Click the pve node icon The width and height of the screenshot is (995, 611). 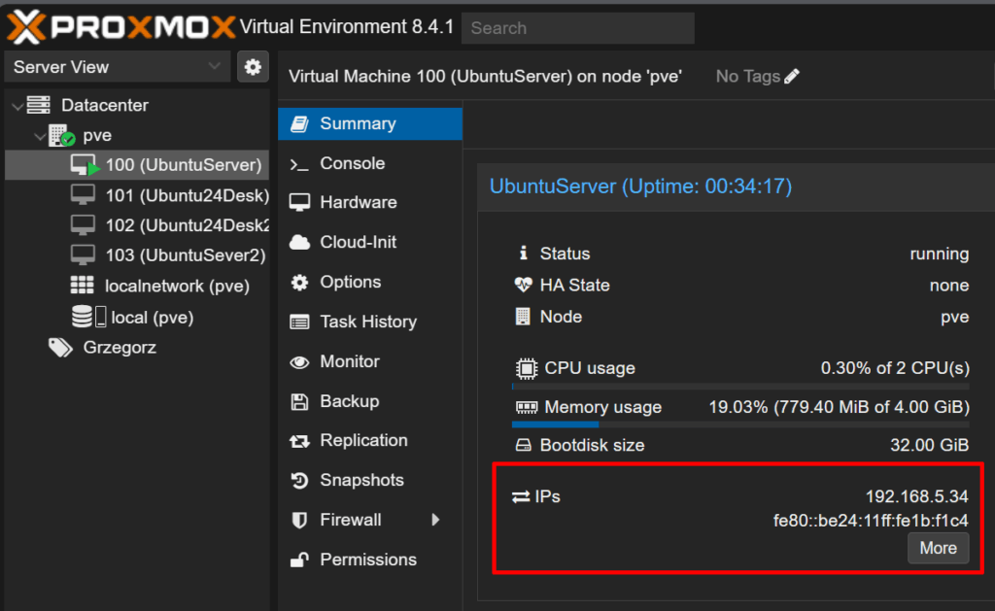[61, 135]
